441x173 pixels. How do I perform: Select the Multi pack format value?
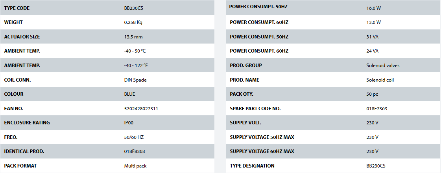coord(135,166)
